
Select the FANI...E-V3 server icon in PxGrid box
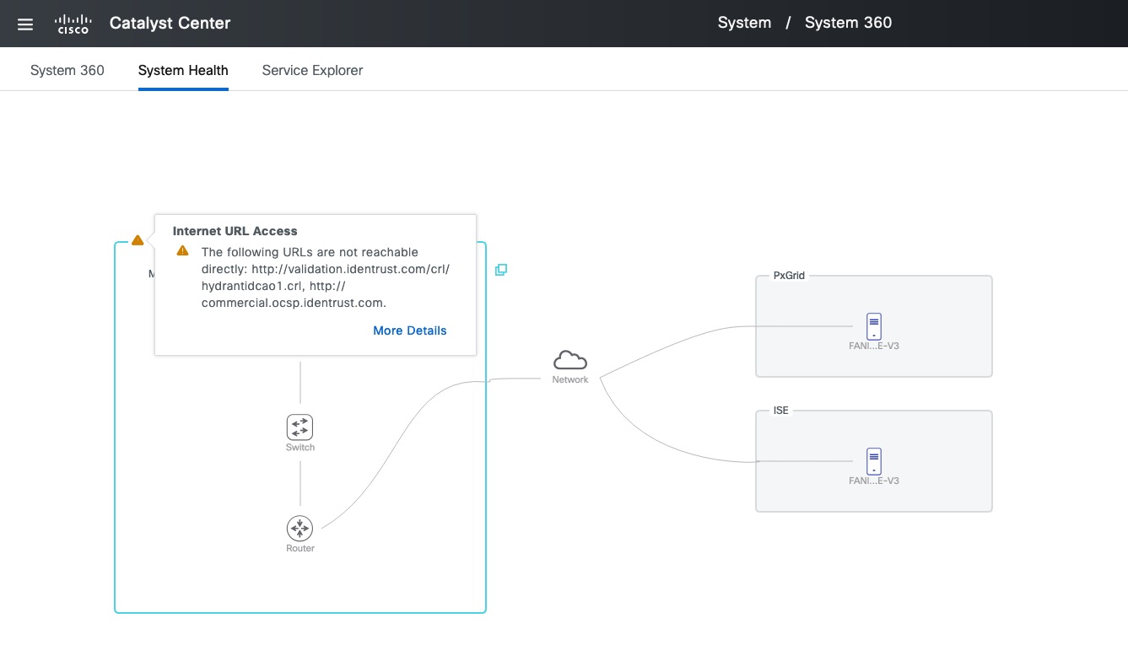[873, 325]
